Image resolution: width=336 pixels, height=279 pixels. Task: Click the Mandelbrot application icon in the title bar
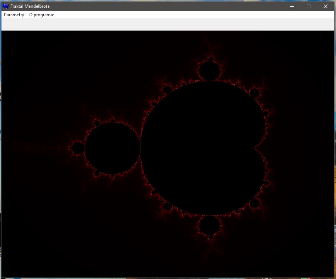coord(5,6)
